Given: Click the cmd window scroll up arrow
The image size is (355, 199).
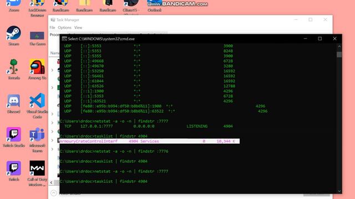Looking at the screenshot, I should [x=339, y=46].
